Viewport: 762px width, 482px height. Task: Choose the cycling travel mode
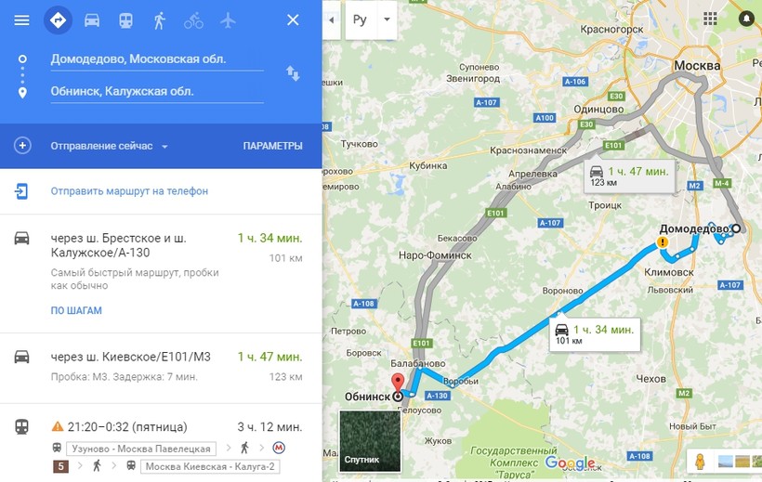click(193, 20)
